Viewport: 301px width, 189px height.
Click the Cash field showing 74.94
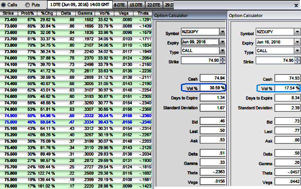pos(213,79)
